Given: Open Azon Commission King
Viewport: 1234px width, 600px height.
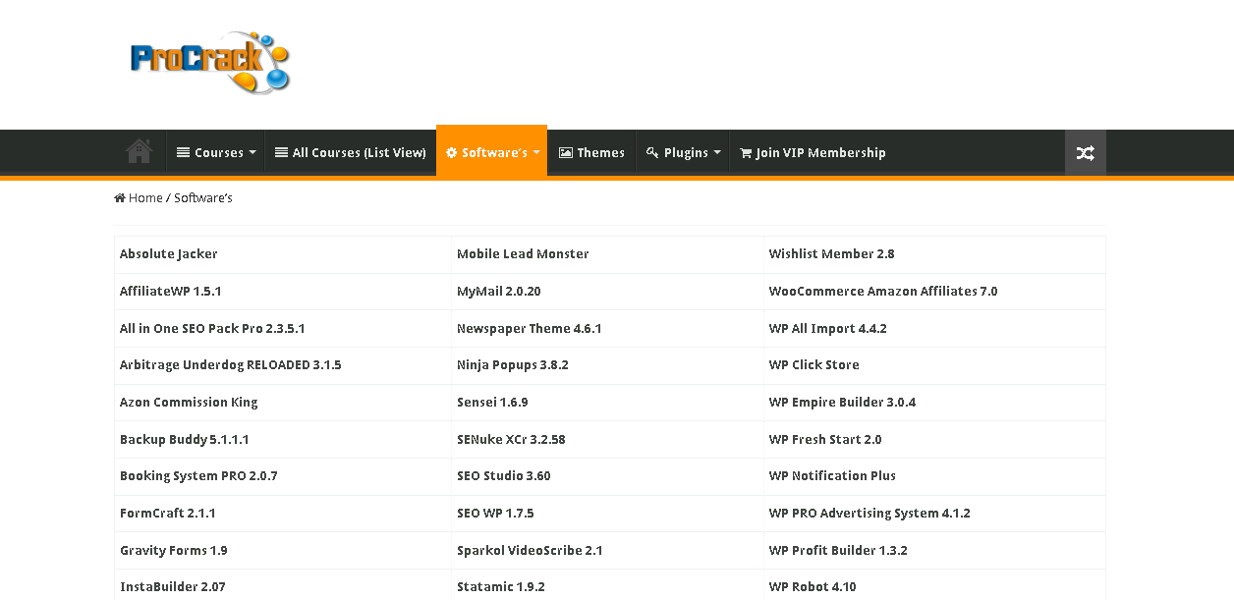Looking at the screenshot, I should (x=189, y=403).
